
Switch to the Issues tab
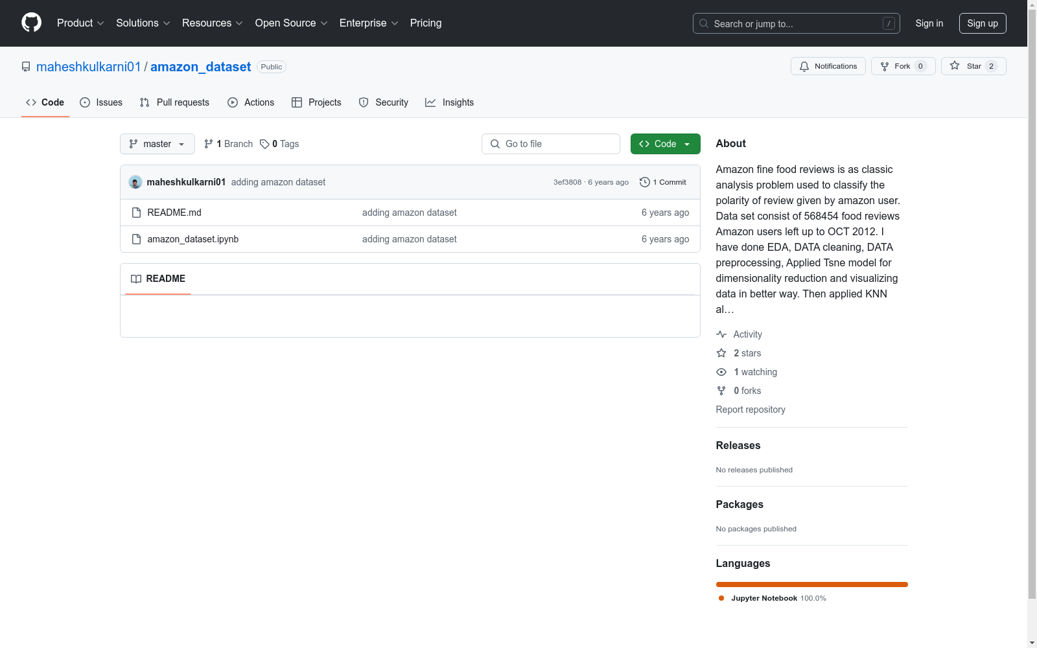click(x=101, y=102)
